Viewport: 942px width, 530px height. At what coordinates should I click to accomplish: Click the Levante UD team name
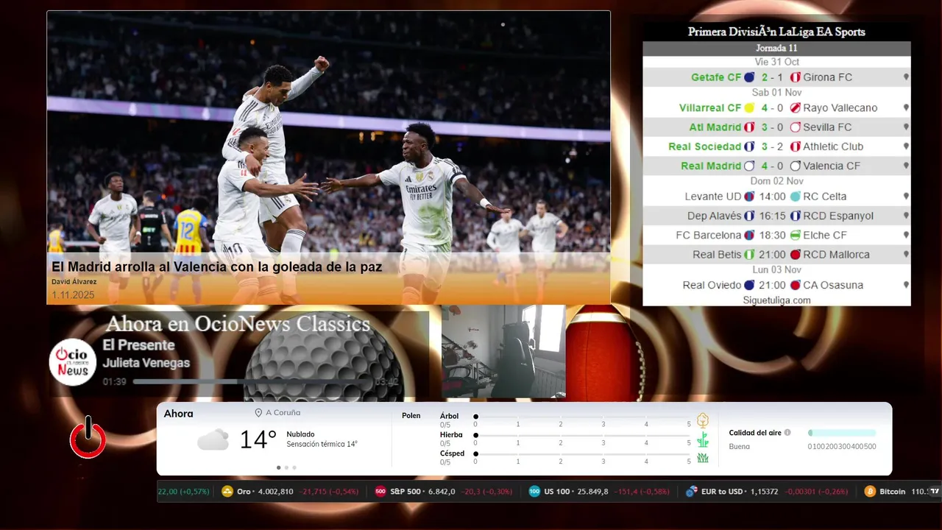tap(713, 197)
